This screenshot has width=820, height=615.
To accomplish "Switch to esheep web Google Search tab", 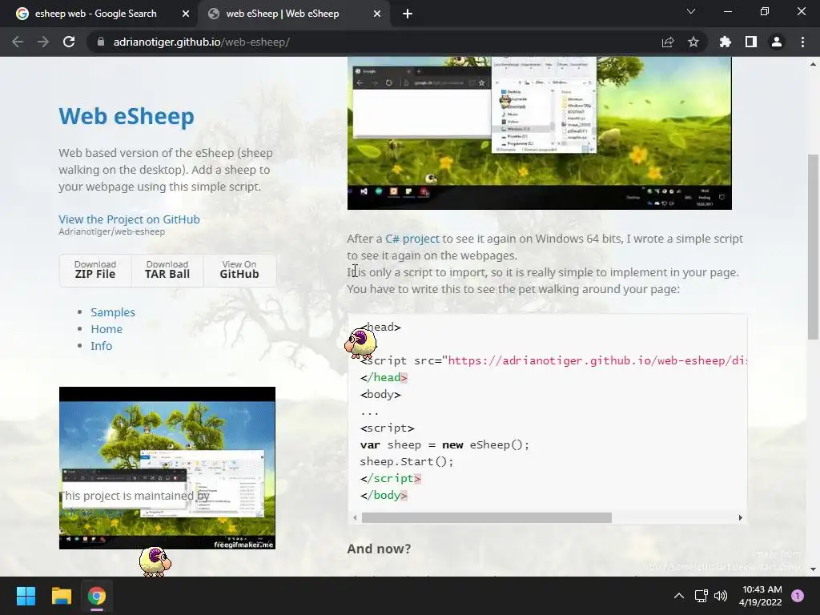I will [95, 14].
